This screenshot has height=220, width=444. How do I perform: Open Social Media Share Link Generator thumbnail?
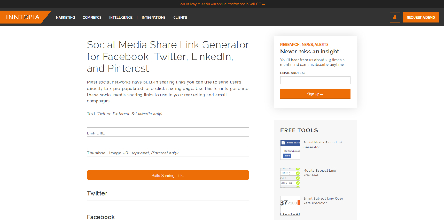click(x=290, y=149)
